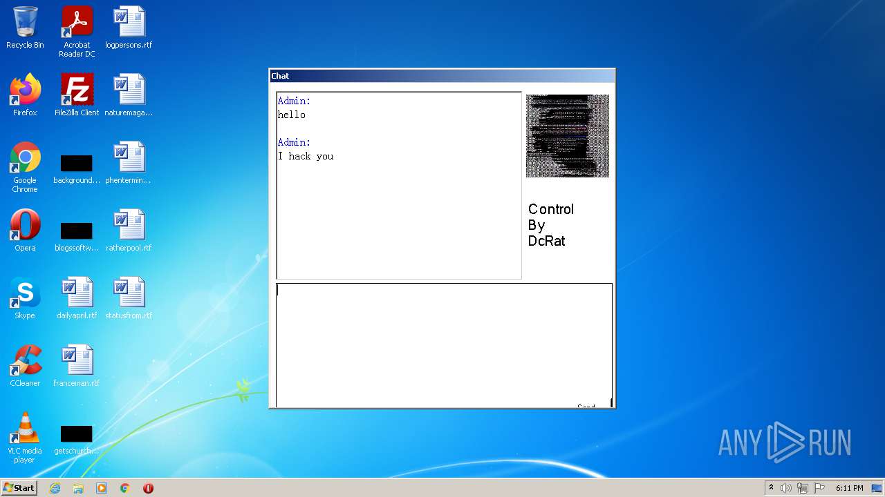Open VLC media player shortcut
This screenshot has width=885, height=497.
click(25, 438)
